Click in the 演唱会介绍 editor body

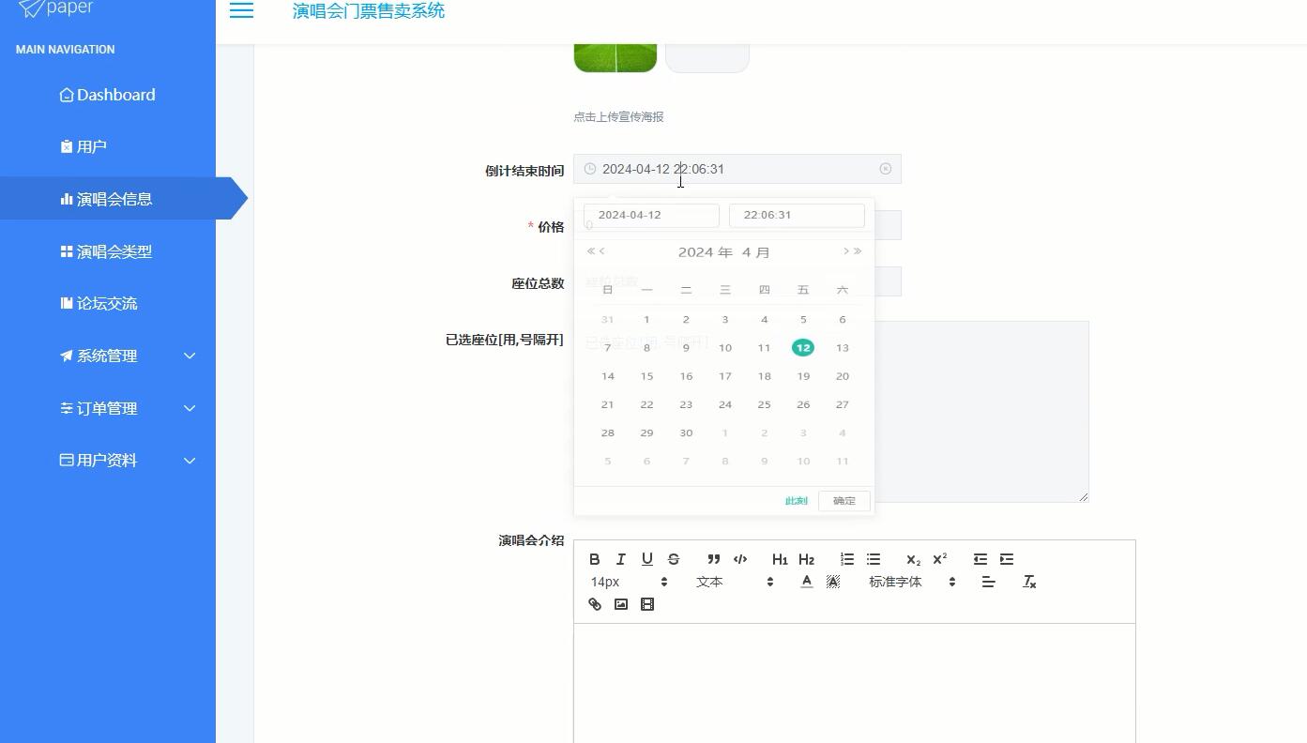pyautogui.click(x=855, y=683)
